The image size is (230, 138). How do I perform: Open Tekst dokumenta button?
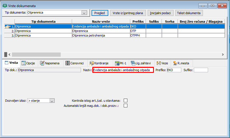tap(189, 13)
